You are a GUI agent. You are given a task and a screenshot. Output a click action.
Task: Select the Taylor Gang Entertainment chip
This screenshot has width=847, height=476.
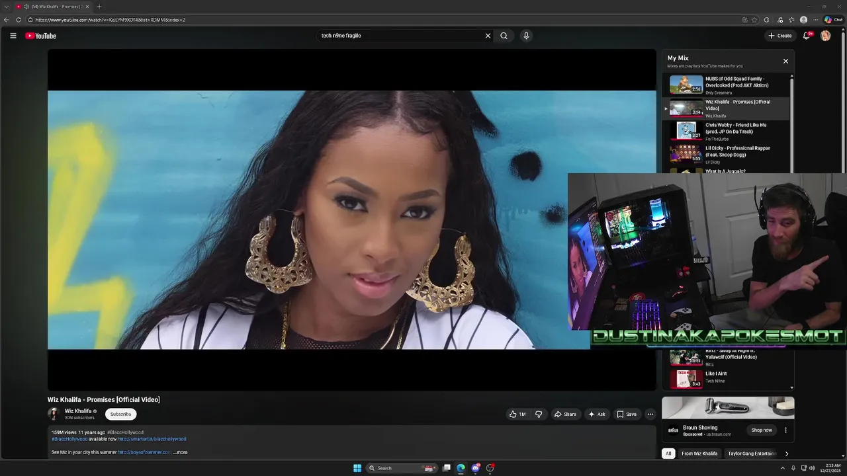pyautogui.click(x=752, y=454)
